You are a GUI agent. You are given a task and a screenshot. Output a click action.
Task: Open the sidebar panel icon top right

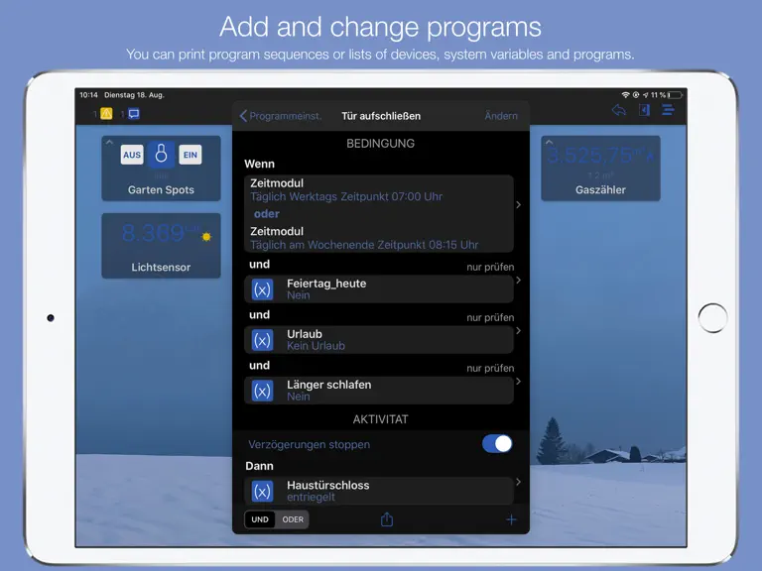(644, 110)
